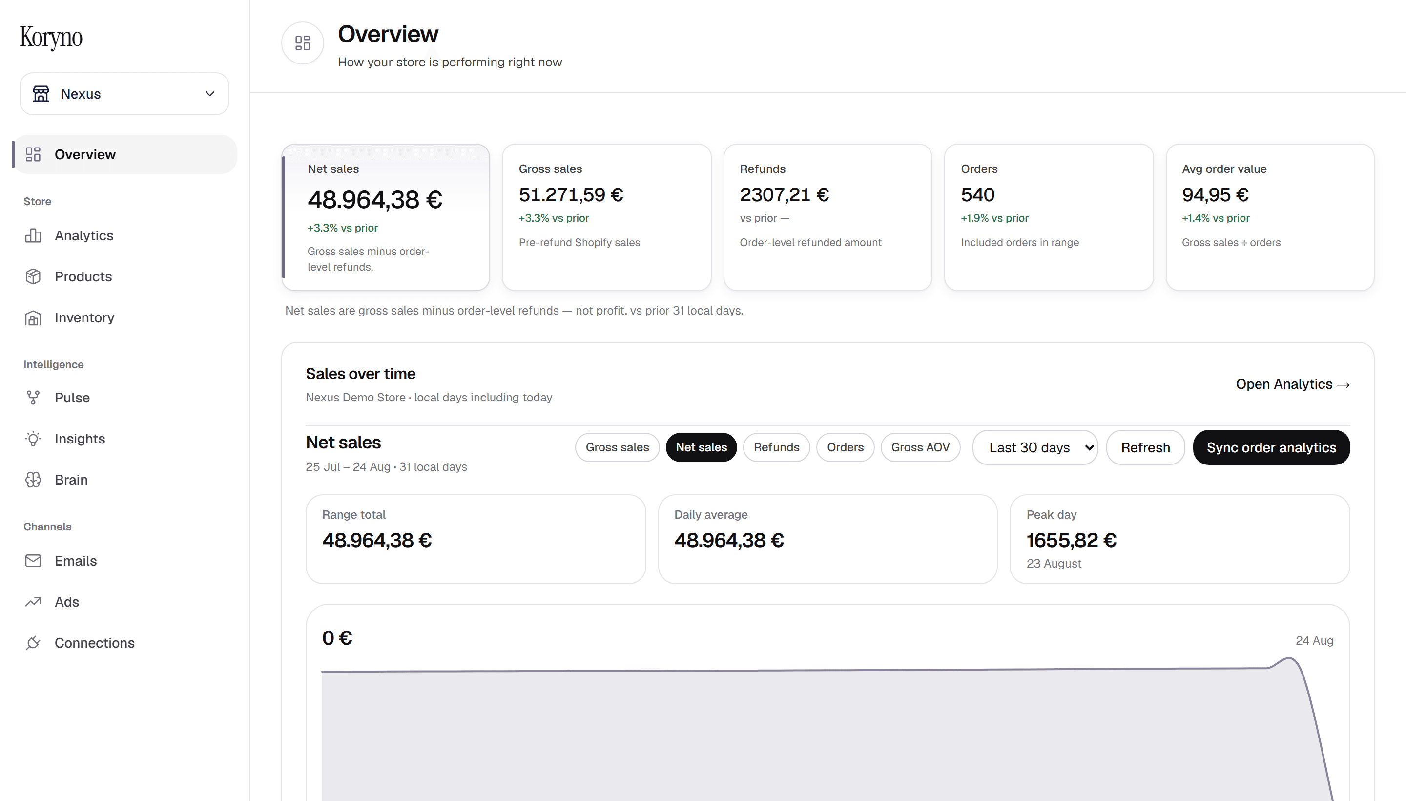This screenshot has width=1406, height=801.
Task: Click the Connections plug icon
Action: 33,643
